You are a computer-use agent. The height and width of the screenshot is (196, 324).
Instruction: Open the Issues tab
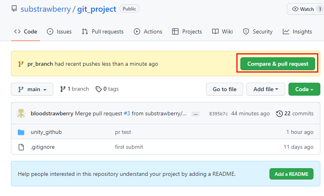pyautogui.click(x=59, y=31)
